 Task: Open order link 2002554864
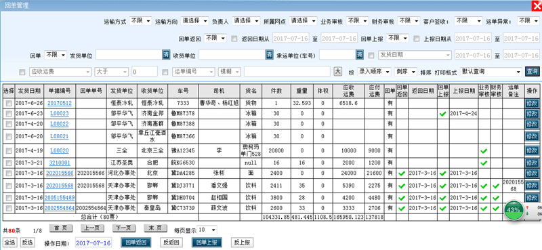60,209
